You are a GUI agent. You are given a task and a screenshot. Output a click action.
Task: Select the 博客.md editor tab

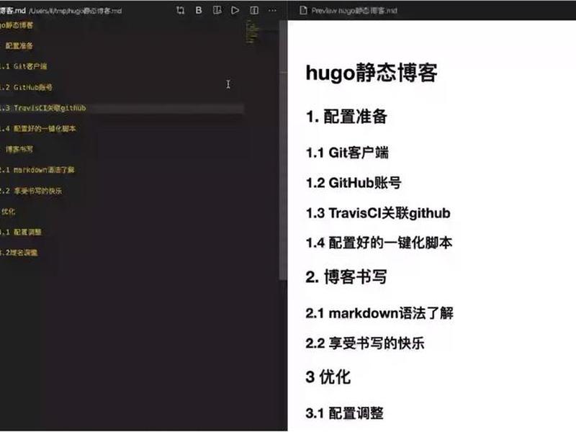pyautogui.click(x=13, y=10)
